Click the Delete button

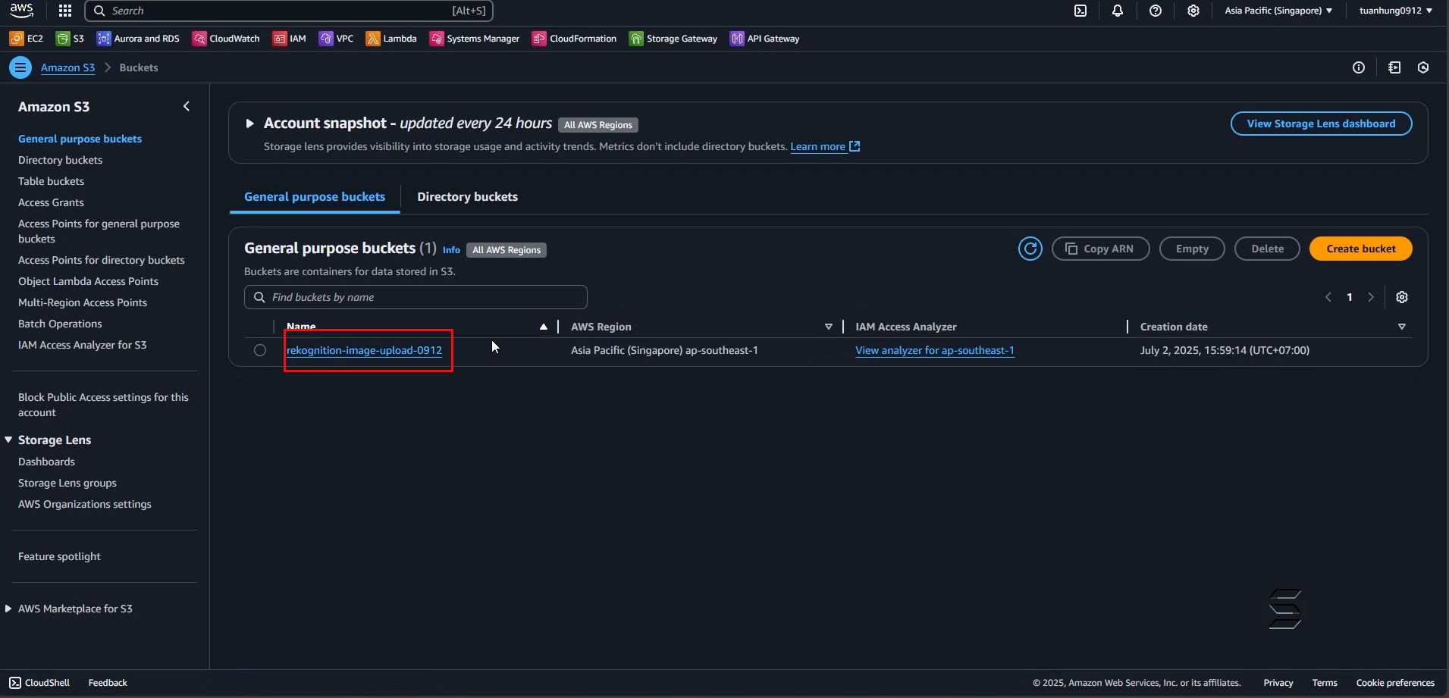point(1267,249)
